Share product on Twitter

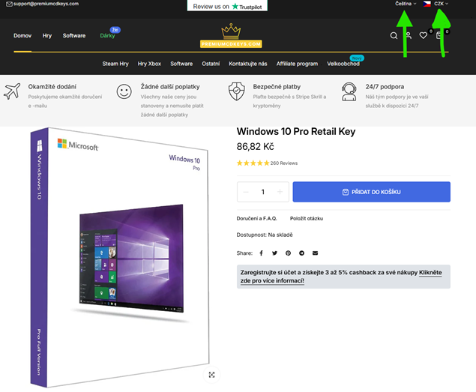coord(275,253)
